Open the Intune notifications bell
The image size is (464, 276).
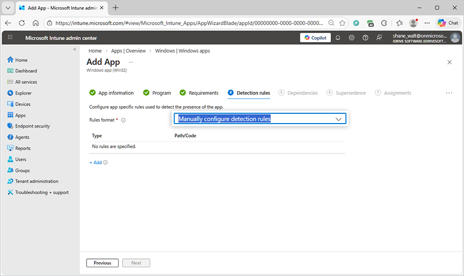338,38
